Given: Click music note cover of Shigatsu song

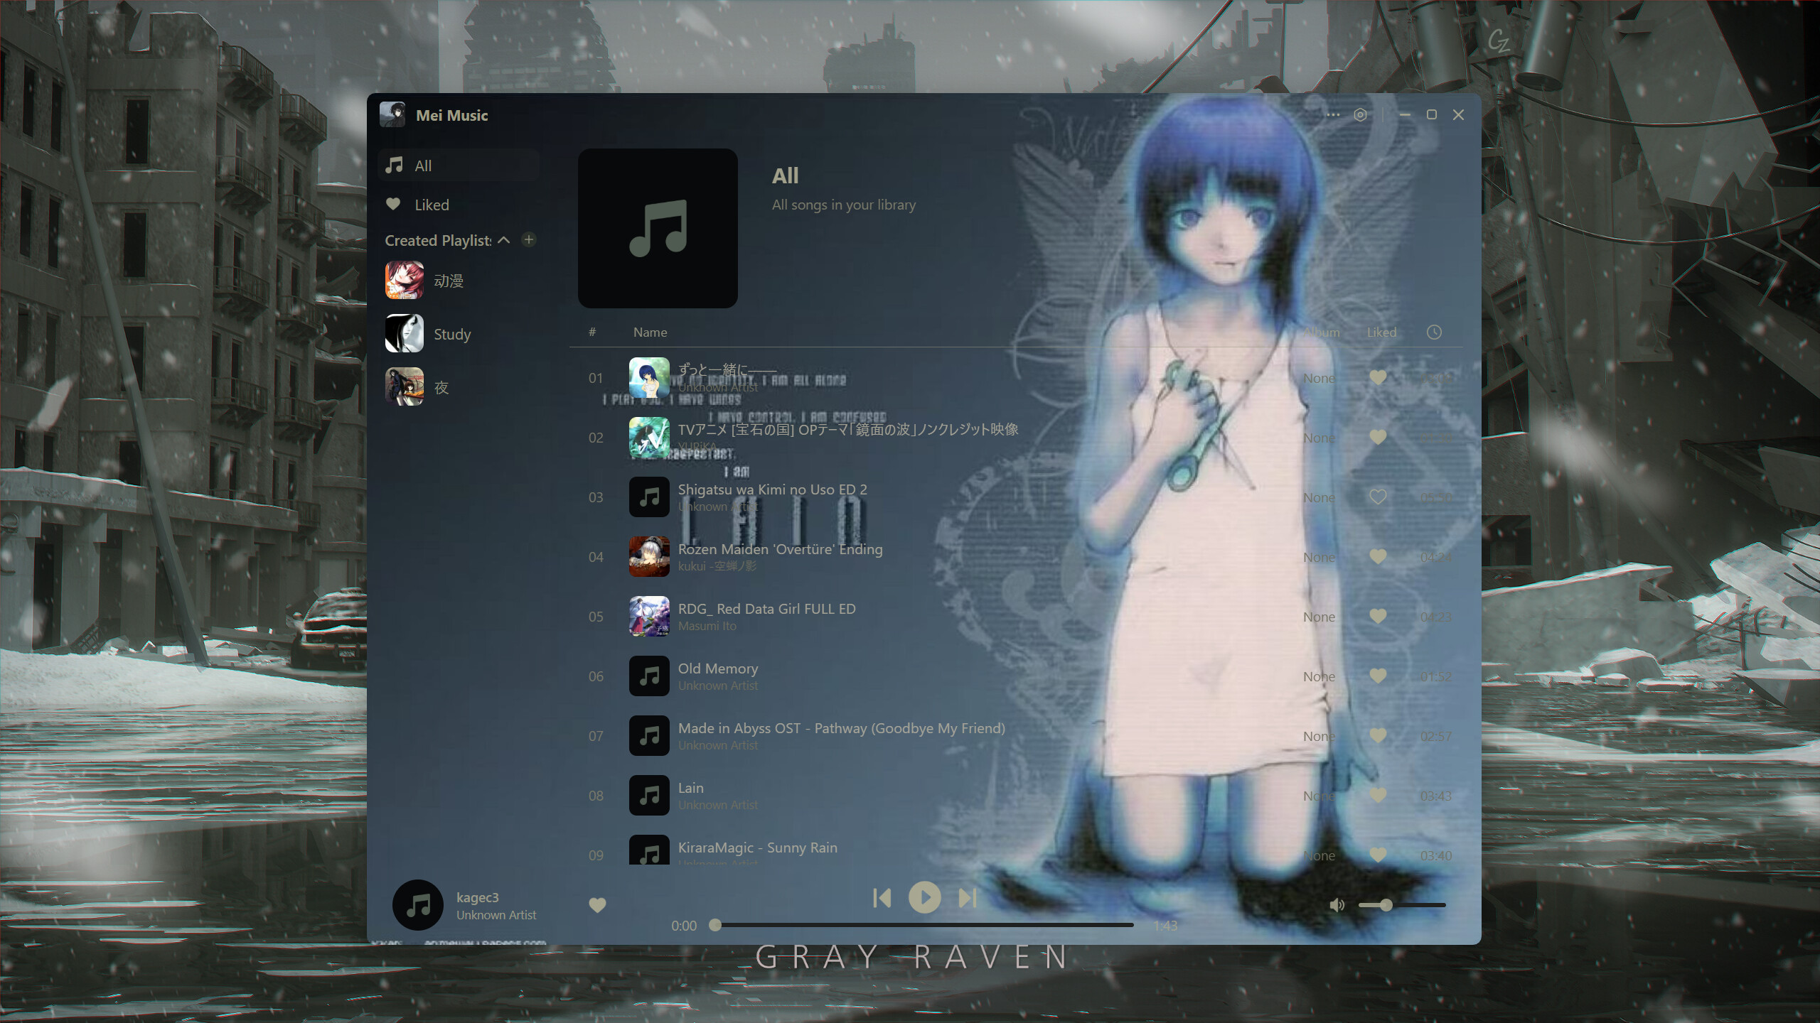Looking at the screenshot, I should (649, 497).
